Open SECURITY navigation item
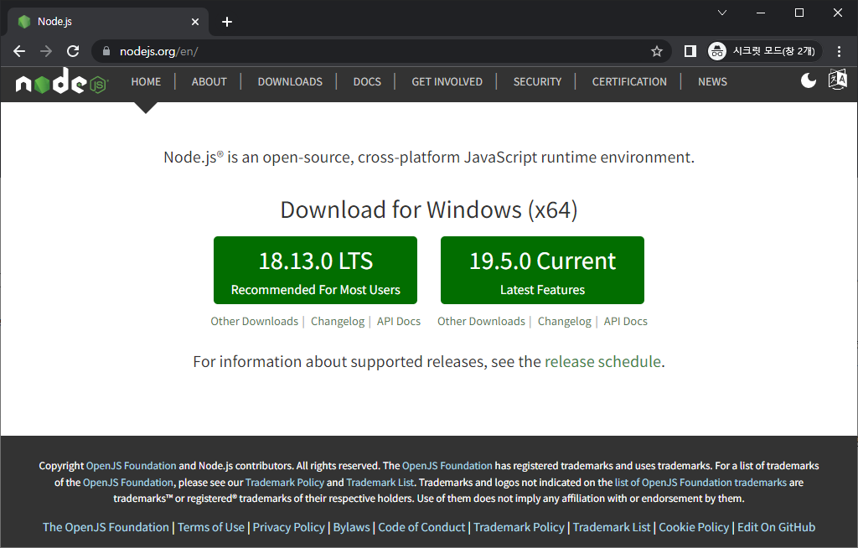This screenshot has height=548, width=858. click(x=537, y=81)
